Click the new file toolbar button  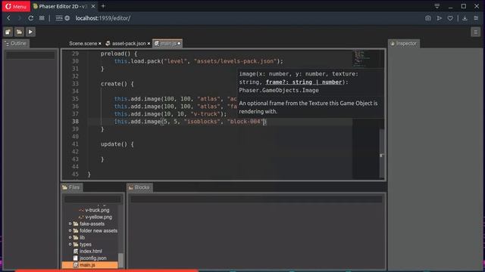click(8, 32)
